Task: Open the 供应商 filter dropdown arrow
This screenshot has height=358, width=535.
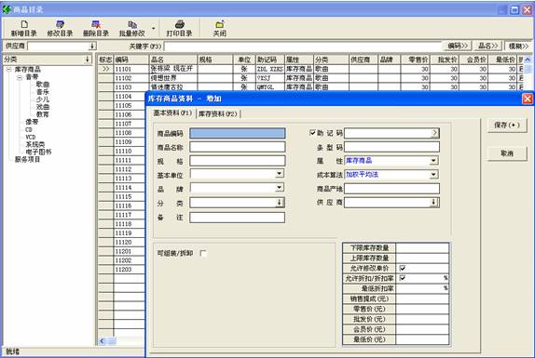Action: pyautogui.click(x=92, y=46)
